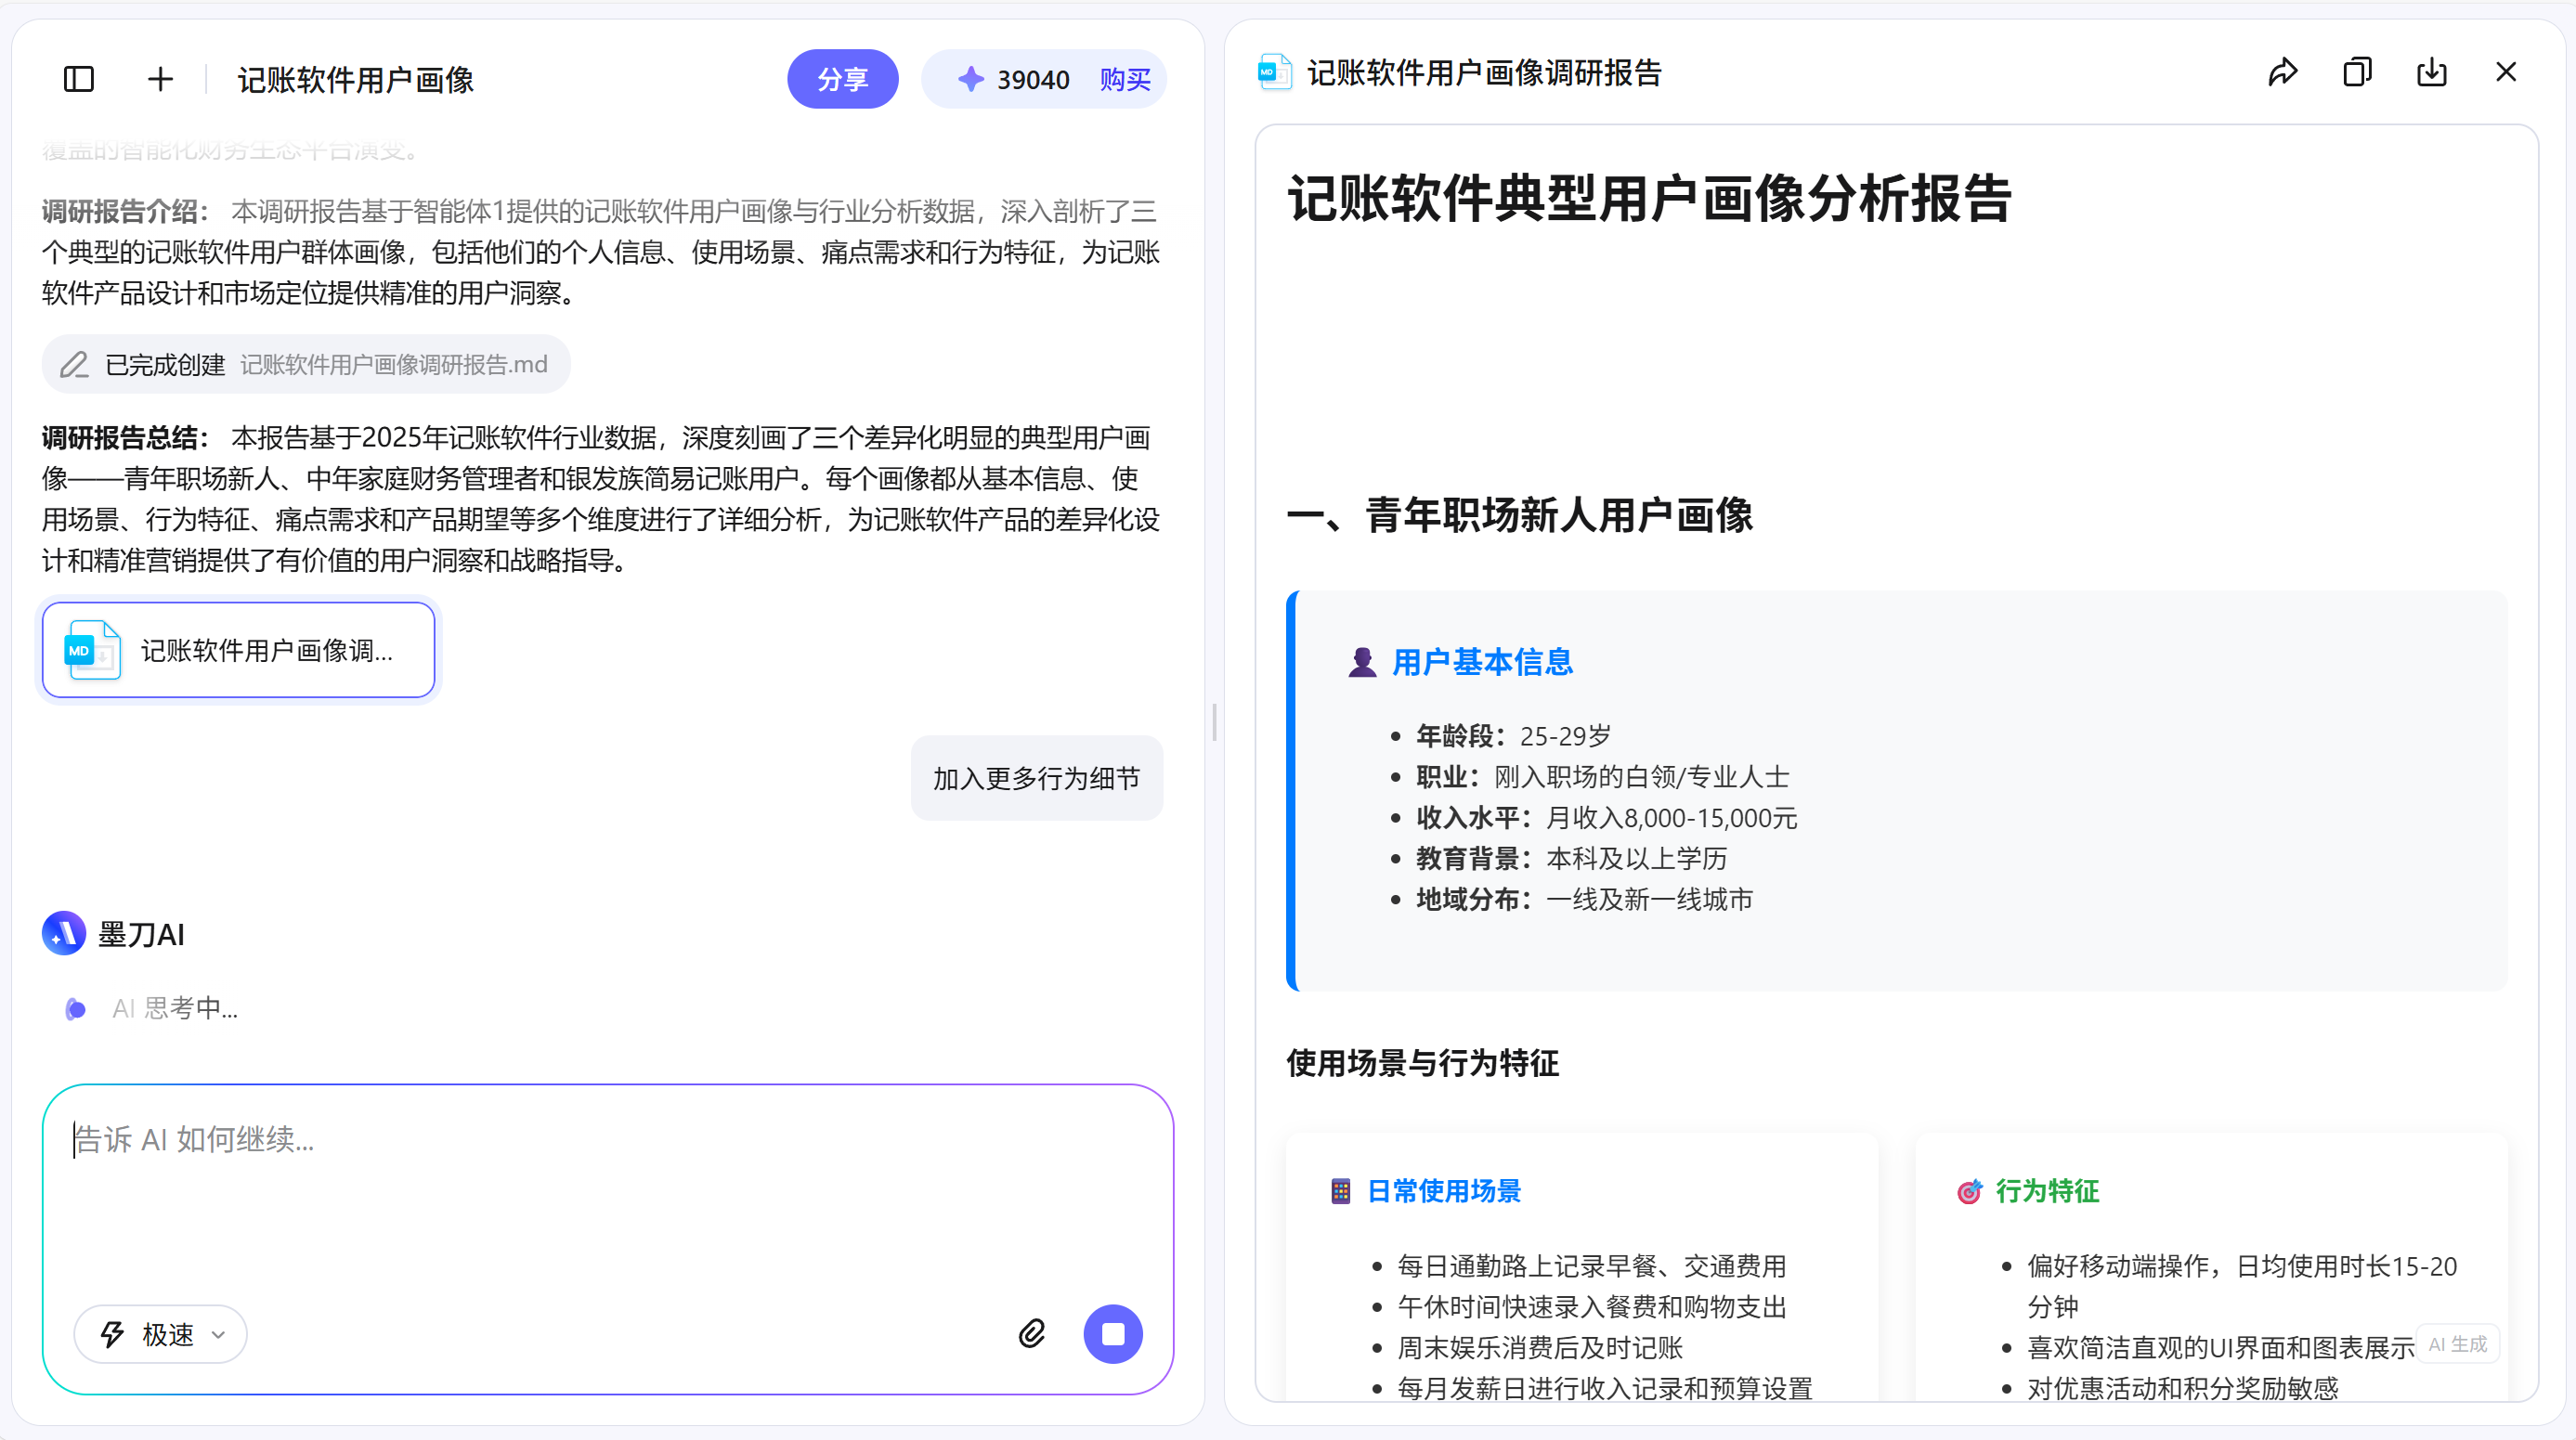Open 记账软件用户画像调研报告.md attachment card
Image resolution: width=2576 pixels, height=1440 pixels.
[x=238, y=650]
